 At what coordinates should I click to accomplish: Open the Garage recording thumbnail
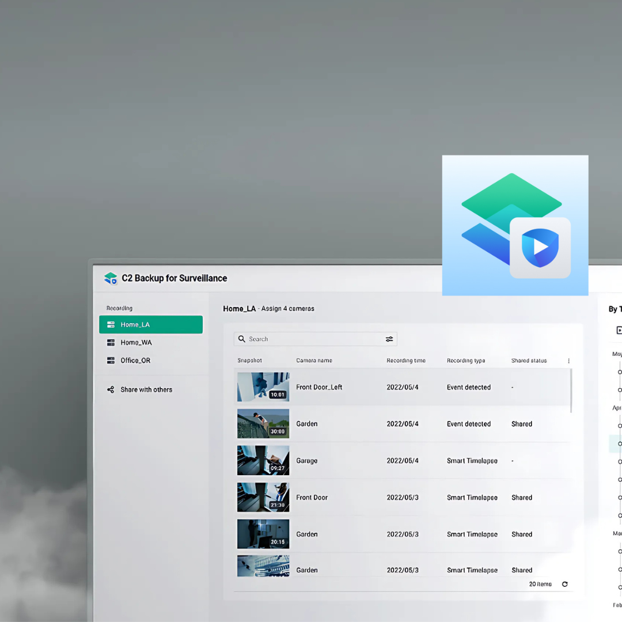point(263,460)
